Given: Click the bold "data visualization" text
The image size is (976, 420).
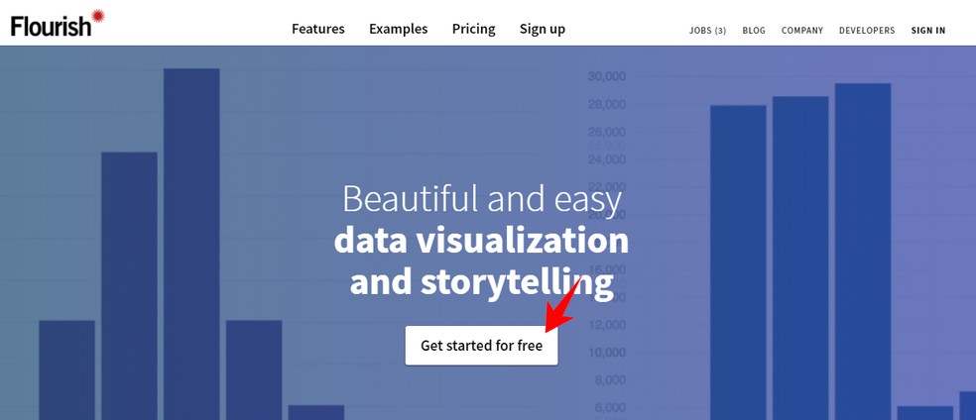Looking at the screenshot, I should click(481, 240).
